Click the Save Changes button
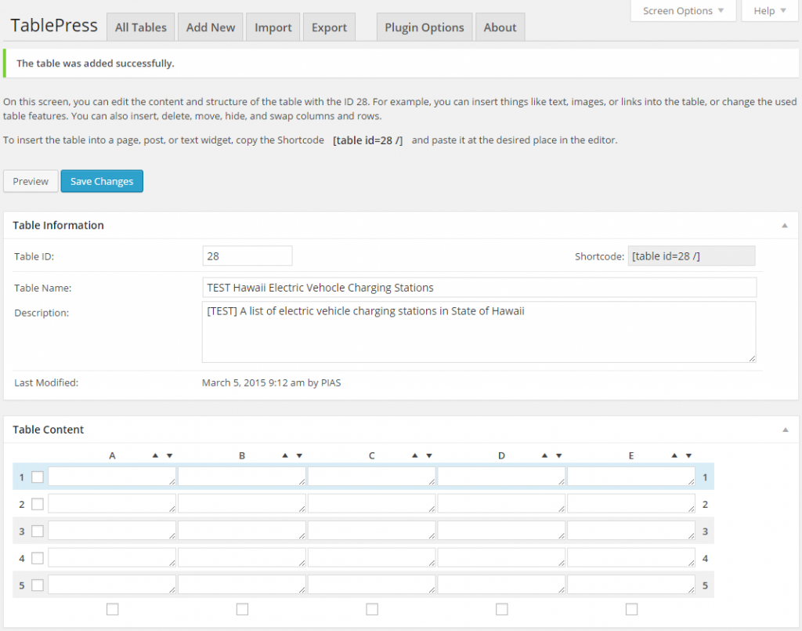This screenshot has height=631, width=802. tap(102, 181)
